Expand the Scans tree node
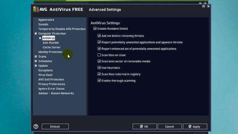 [36, 57]
